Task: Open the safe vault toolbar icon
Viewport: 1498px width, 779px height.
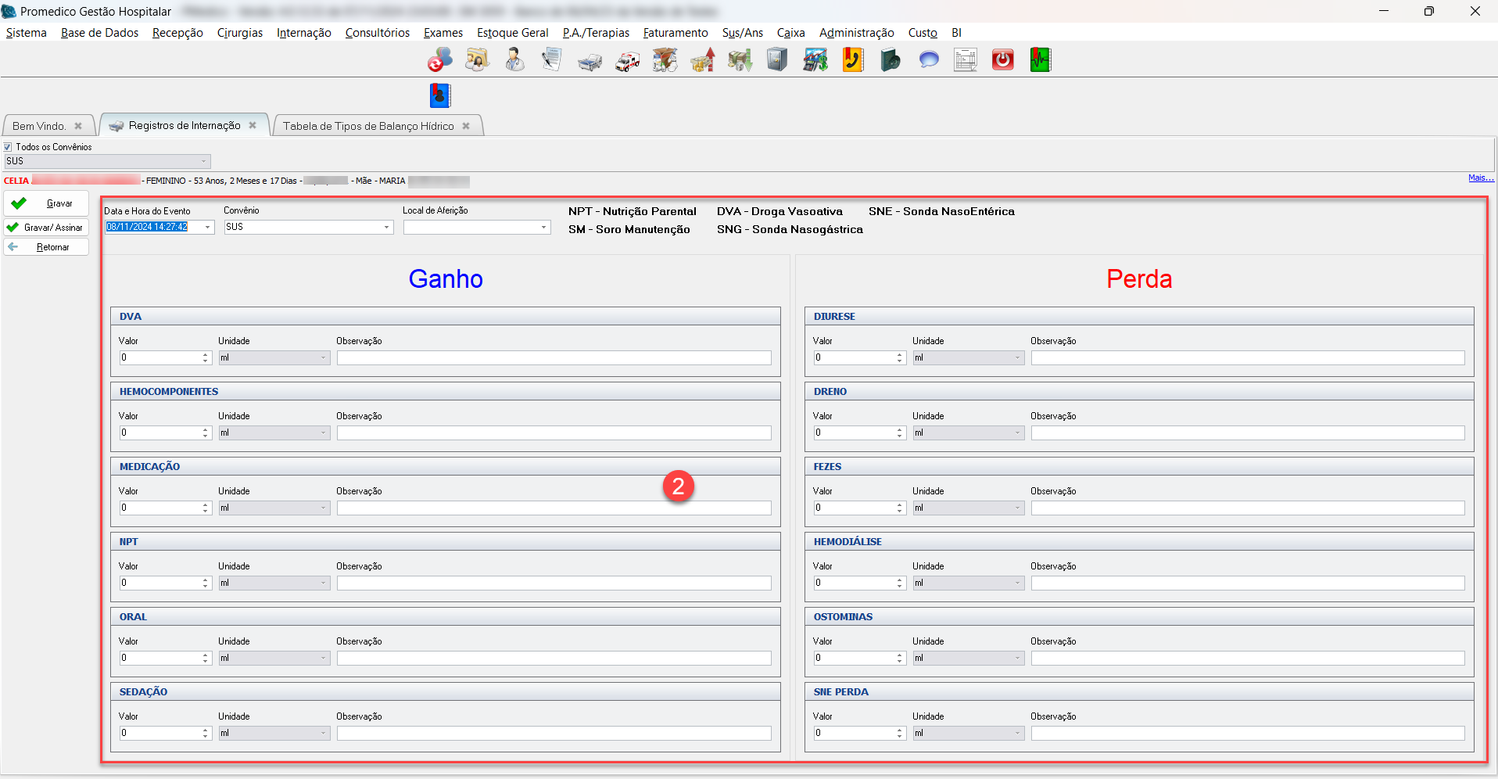Action: (777, 60)
